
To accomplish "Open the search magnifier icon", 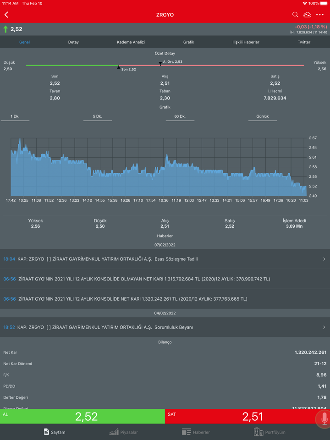I will pos(295,15).
